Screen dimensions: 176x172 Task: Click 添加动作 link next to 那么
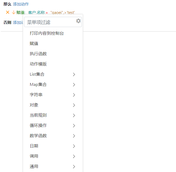(21, 4)
